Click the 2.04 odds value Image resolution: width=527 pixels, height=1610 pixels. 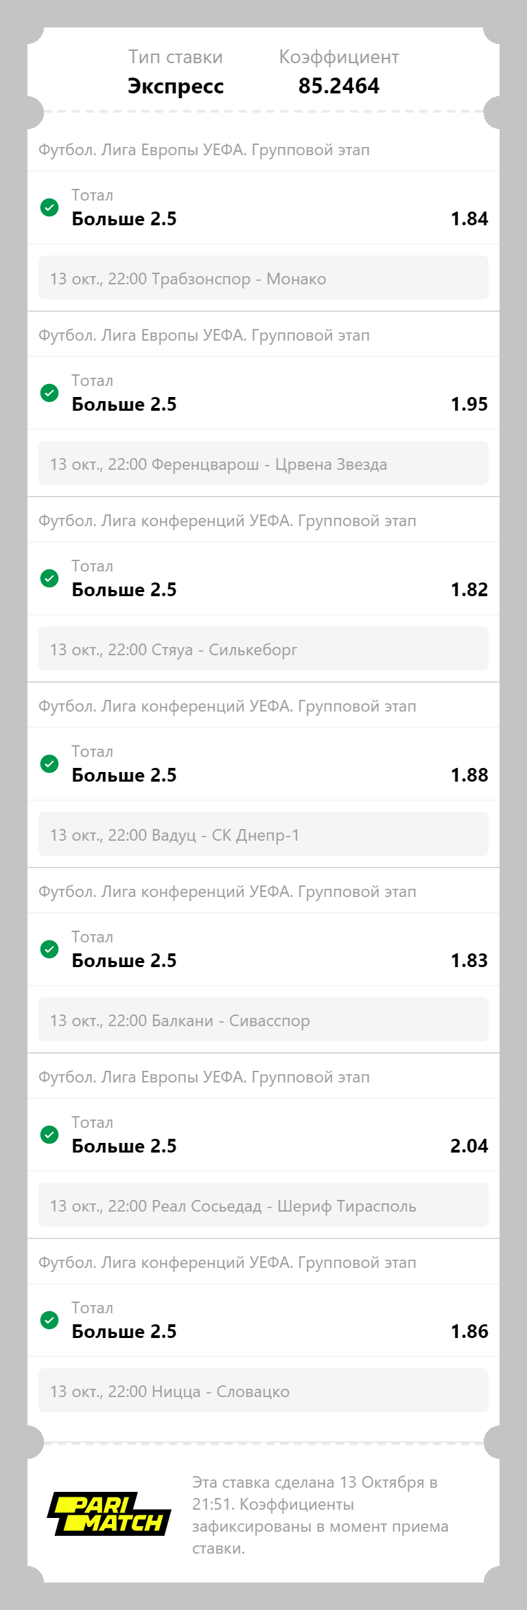pos(469,1146)
